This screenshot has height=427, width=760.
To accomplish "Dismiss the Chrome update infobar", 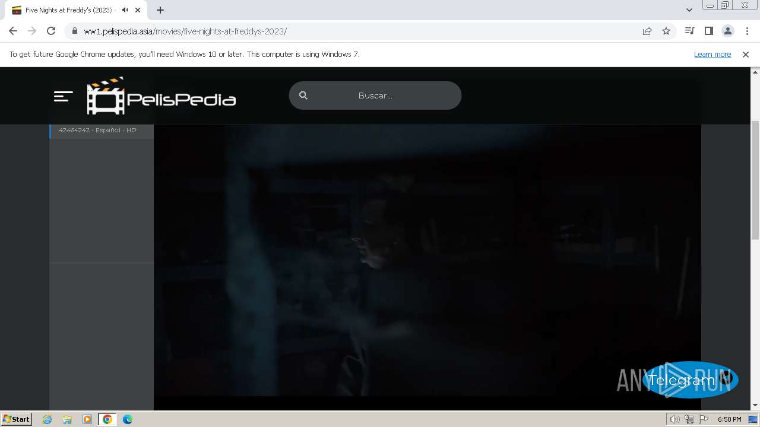I will (746, 55).
